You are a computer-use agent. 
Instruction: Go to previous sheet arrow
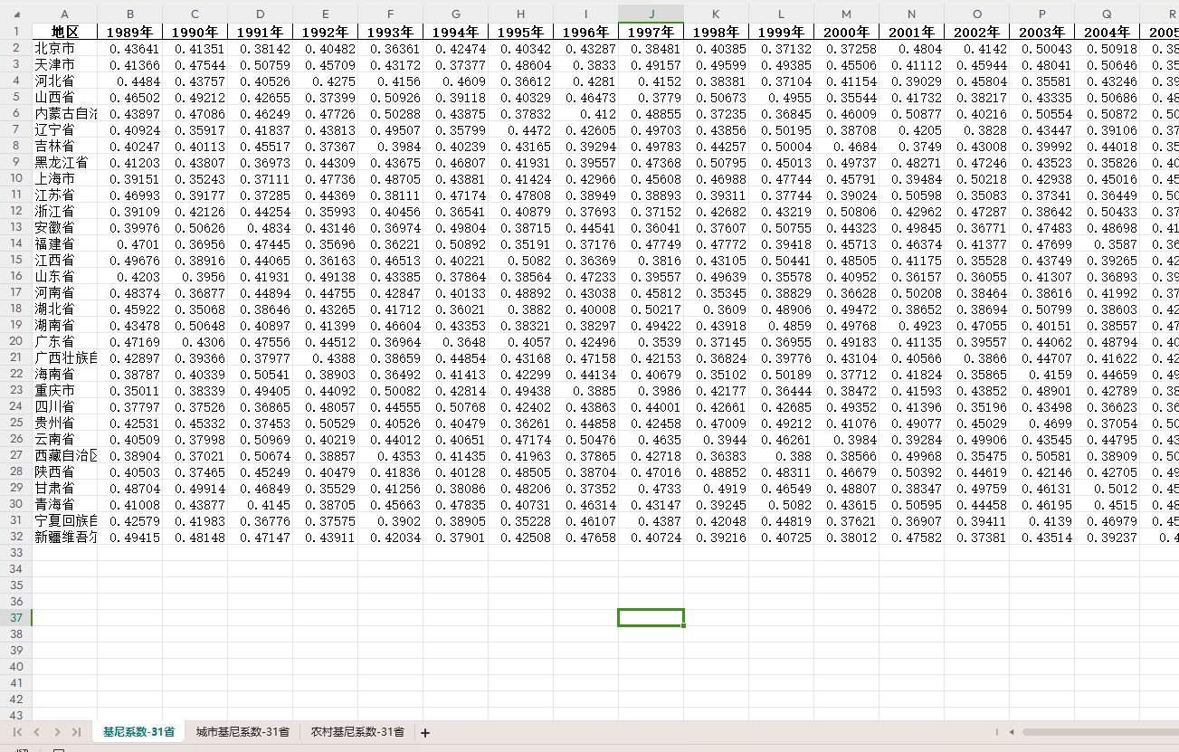37,732
